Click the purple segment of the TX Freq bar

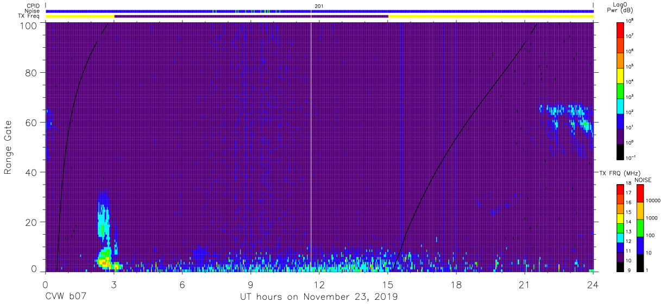point(251,16)
